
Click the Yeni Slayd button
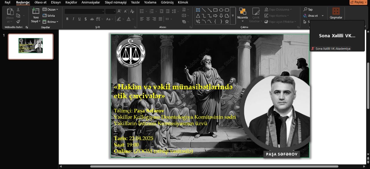[36, 15]
